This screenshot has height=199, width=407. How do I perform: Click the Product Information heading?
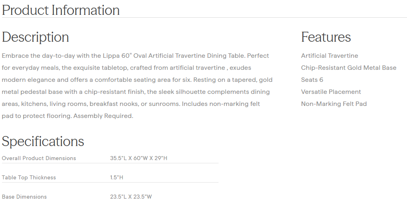tap(61, 10)
